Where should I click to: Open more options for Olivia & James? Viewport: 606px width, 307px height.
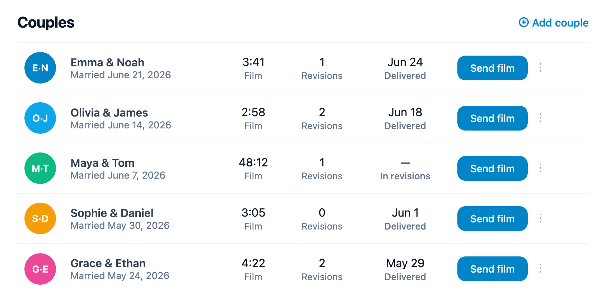tap(540, 118)
